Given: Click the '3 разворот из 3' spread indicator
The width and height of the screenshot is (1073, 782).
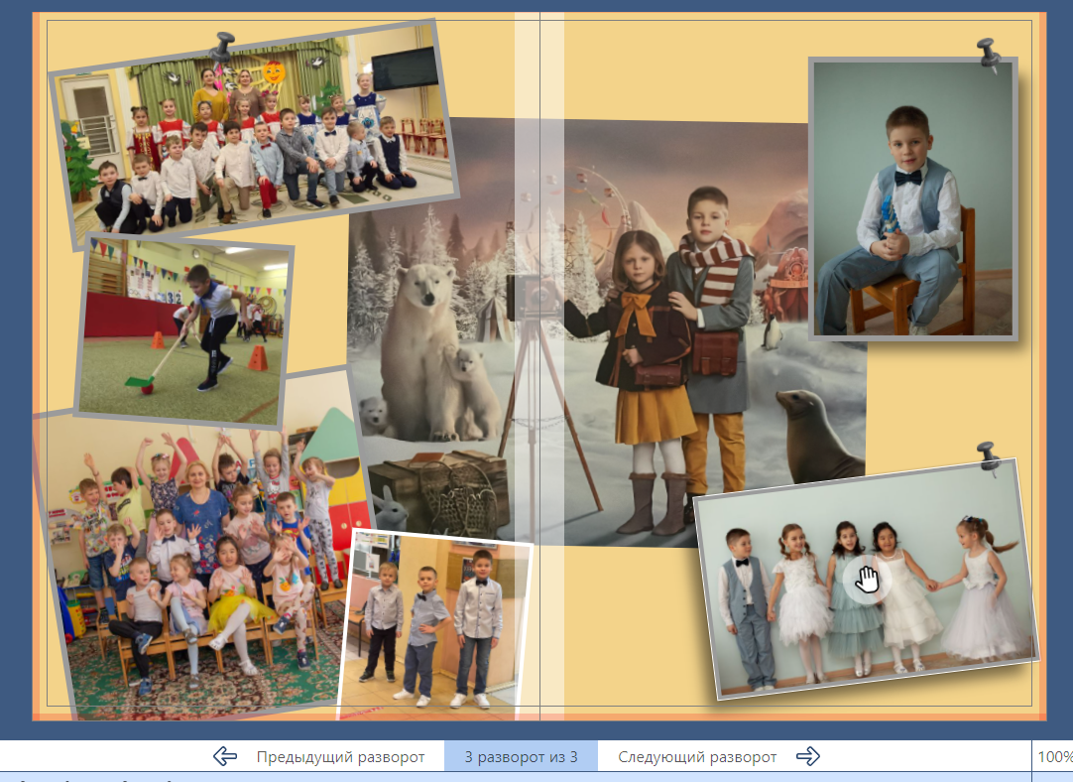Looking at the screenshot, I should [x=521, y=757].
